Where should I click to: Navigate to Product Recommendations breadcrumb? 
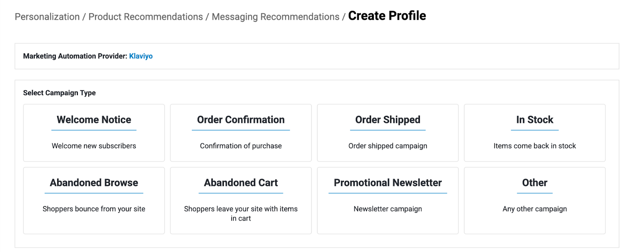146,17
